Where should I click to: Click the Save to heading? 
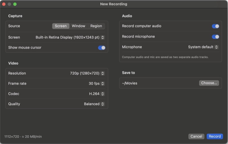coord(129,73)
